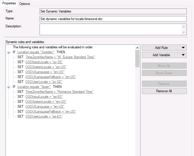Edit OSDUILanguageFallback = "en.US" under Spain
Image resolution: width=194 pixels, height=156 pixels.
pos(51,111)
